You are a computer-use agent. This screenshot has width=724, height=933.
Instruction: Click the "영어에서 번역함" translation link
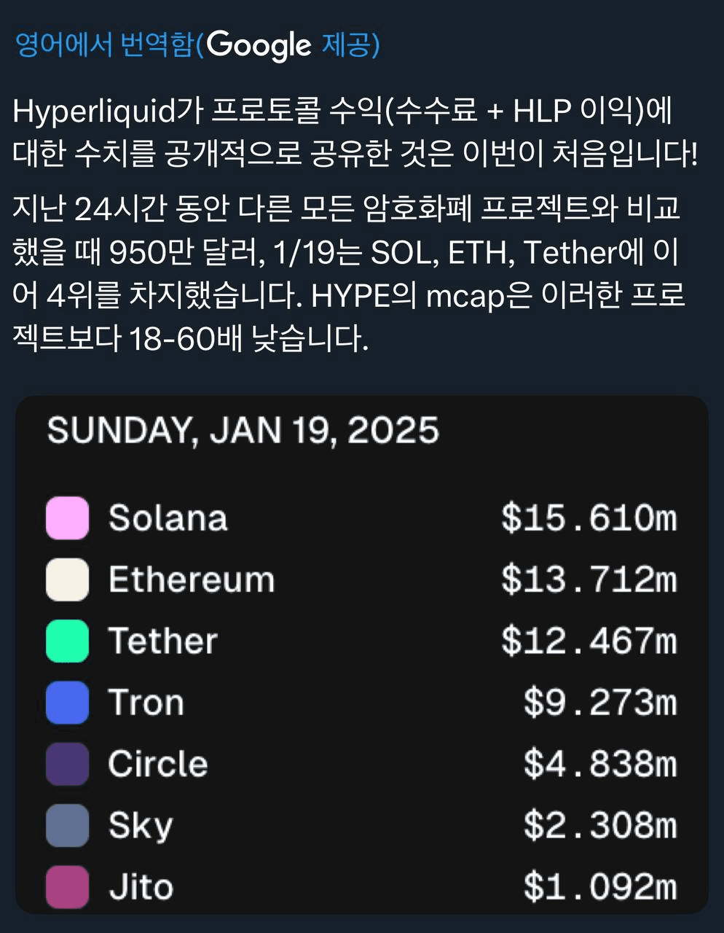click(104, 45)
